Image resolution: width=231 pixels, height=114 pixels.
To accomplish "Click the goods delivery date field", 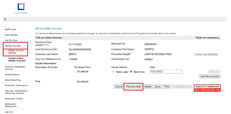I will 165,72.
